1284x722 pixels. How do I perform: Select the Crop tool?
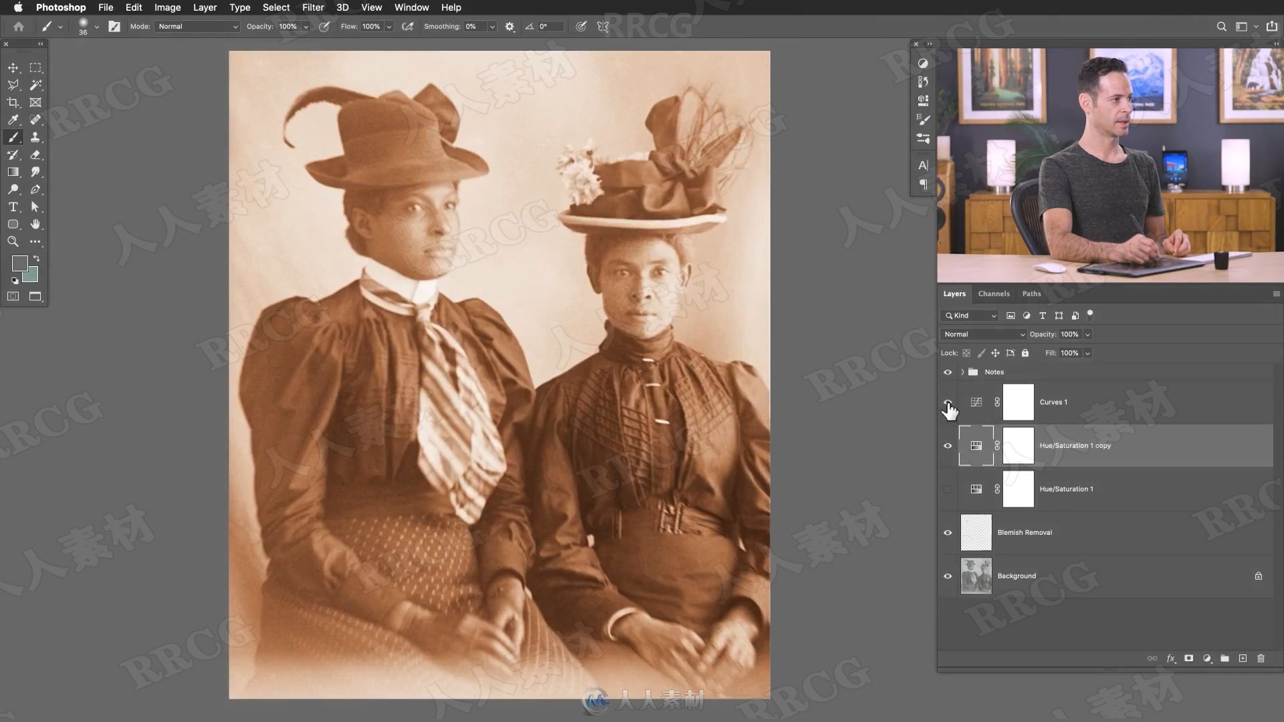pos(13,102)
